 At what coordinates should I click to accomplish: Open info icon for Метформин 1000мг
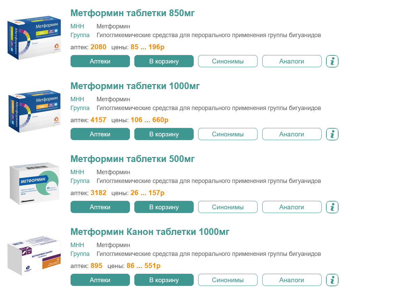point(332,134)
